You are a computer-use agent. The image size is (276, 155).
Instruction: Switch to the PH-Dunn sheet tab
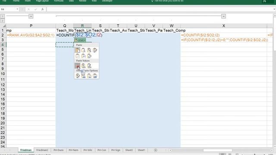[59, 150]
